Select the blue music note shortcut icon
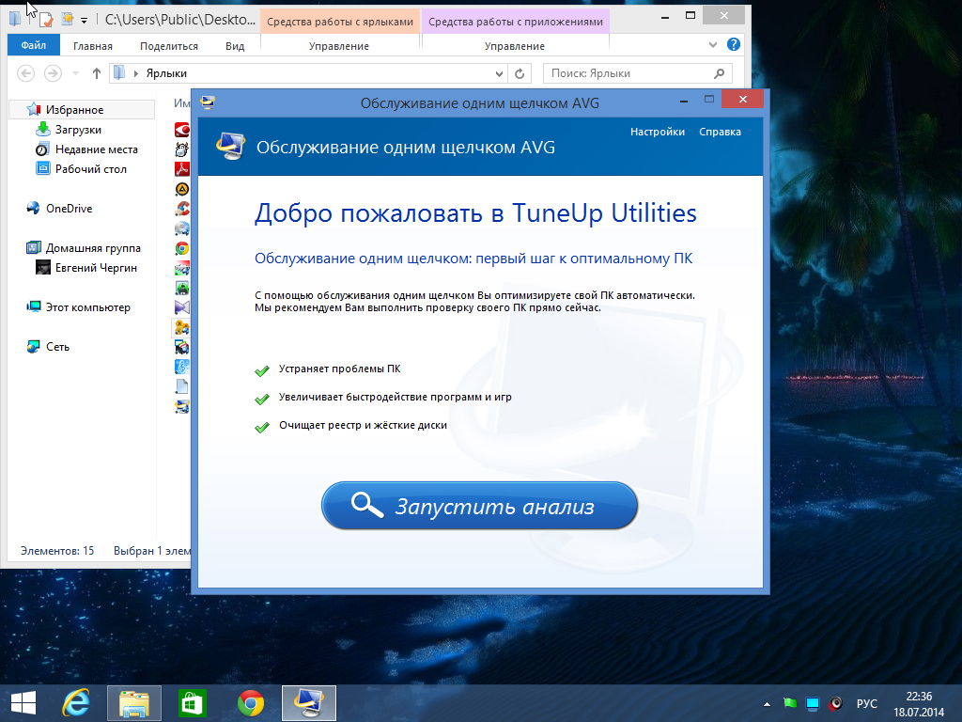 click(182, 368)
